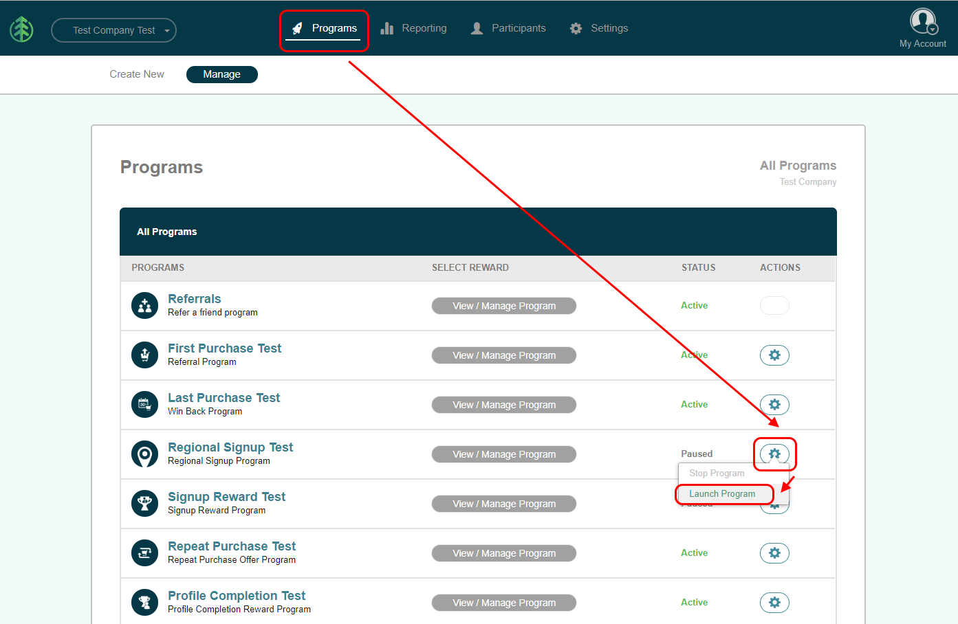Click the empty actions pill for Referrals

(x=774, y=306)
